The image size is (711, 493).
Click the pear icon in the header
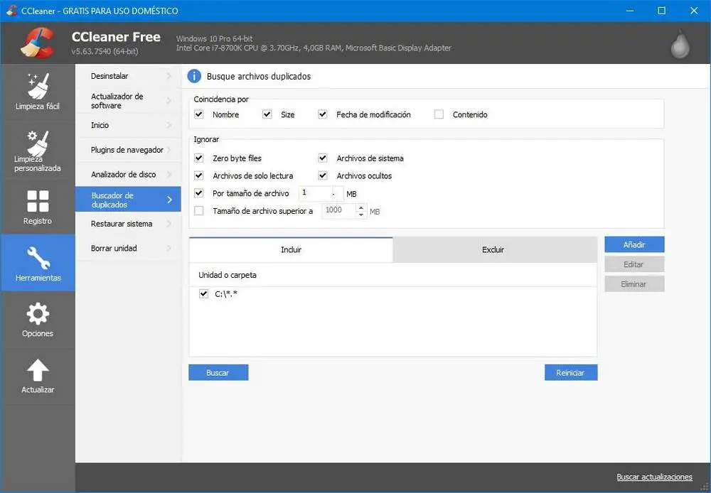[x=680, y=44]
